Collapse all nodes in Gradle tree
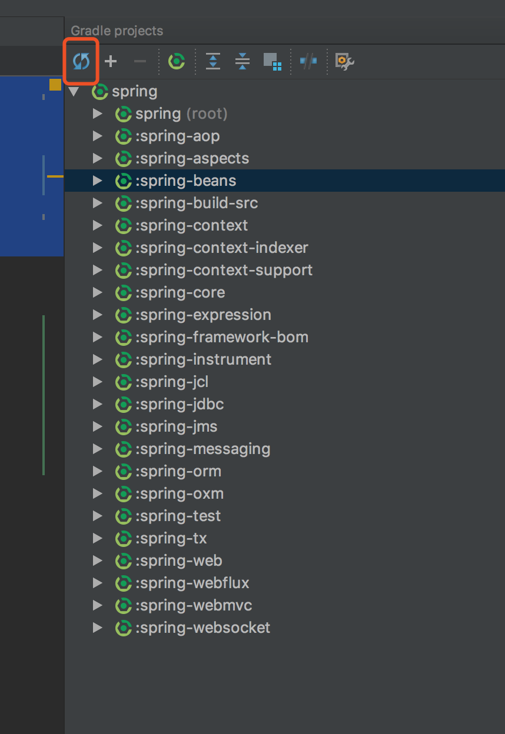Image resolution: width=505 pixels, height=734 pixels. pos(242,61)
